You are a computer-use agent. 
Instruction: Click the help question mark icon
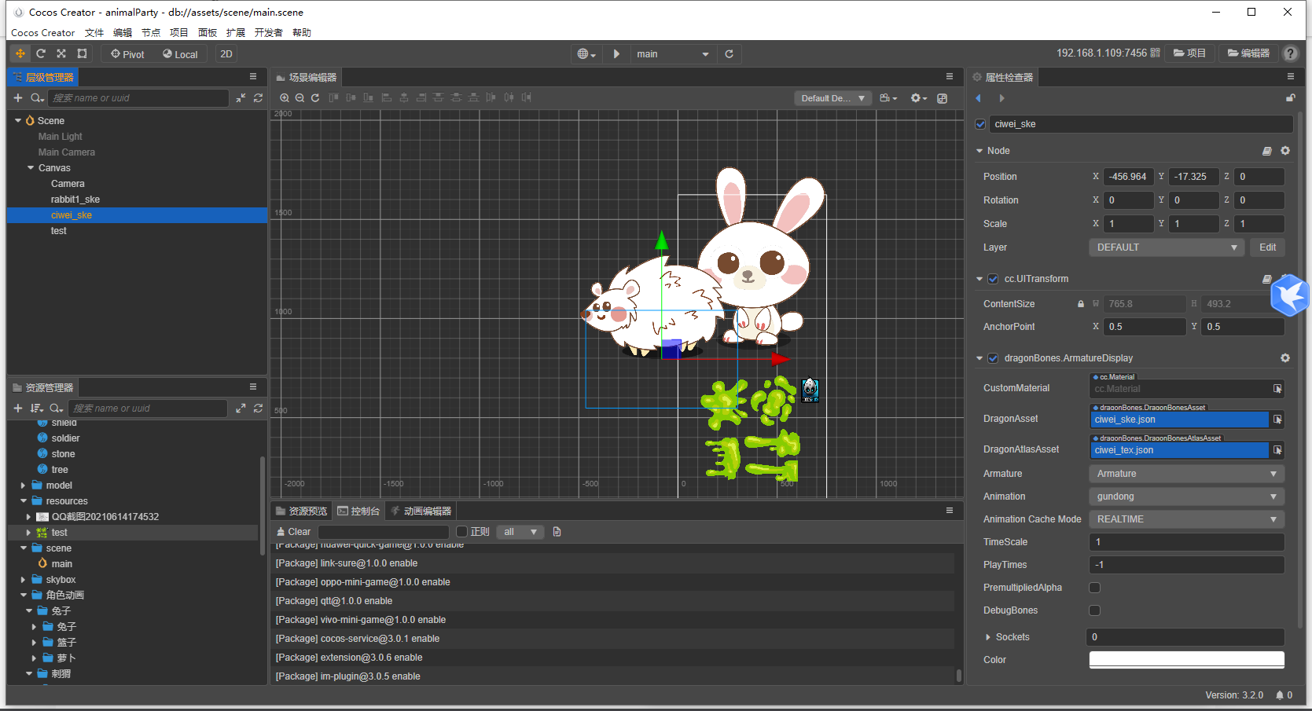click(1290, 53)
